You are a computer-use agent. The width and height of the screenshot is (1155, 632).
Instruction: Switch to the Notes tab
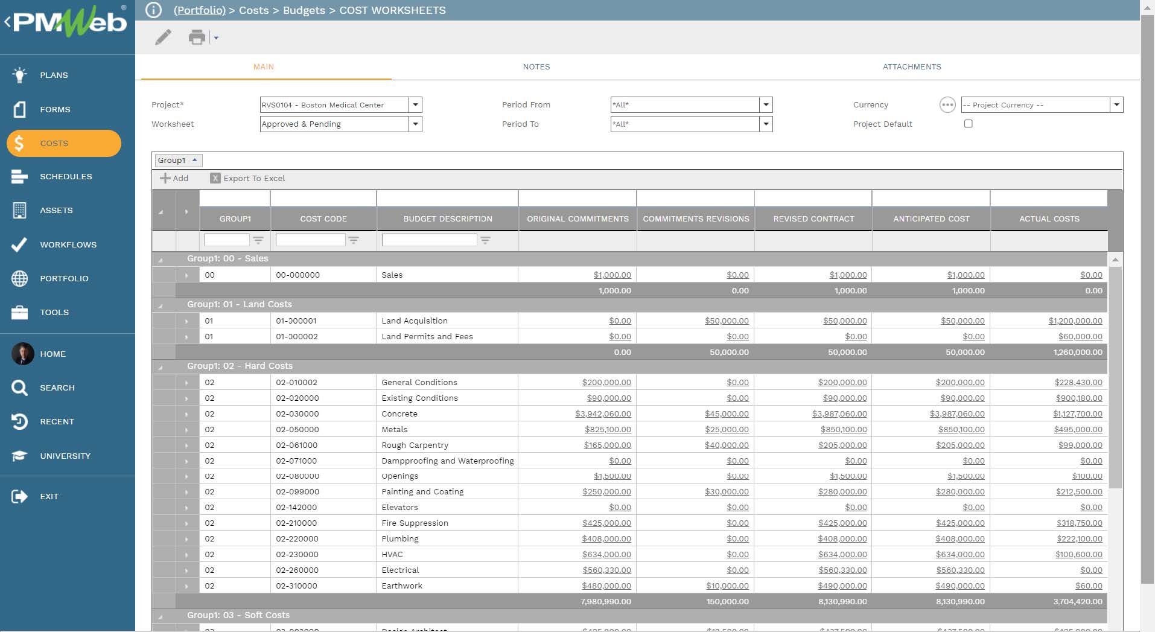pos(536,67)
